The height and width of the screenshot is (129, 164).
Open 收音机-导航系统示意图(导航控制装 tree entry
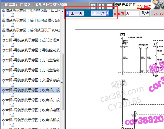coord(31,50)
